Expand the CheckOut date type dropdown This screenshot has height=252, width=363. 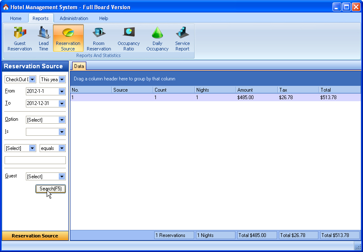[x=33, y=80]
